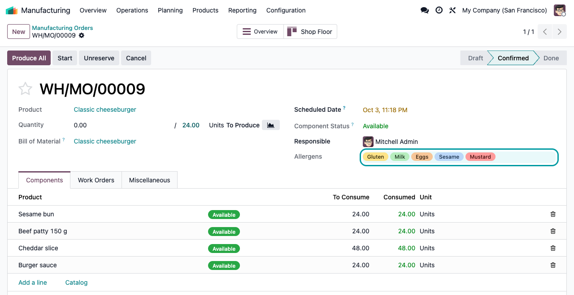
Task: Select the Components tab
Action: click(44, 180)
